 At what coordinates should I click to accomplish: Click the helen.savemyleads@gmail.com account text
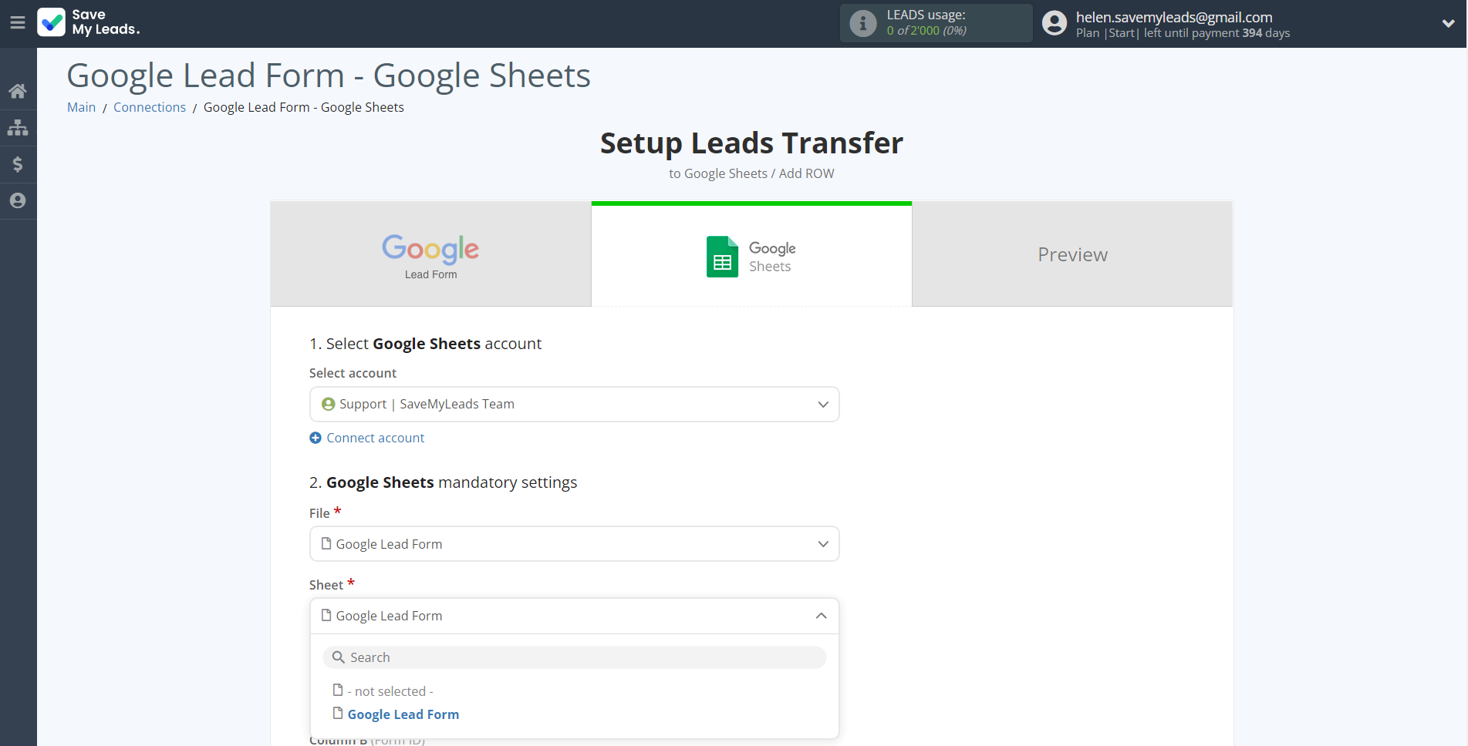(1174, 17)
